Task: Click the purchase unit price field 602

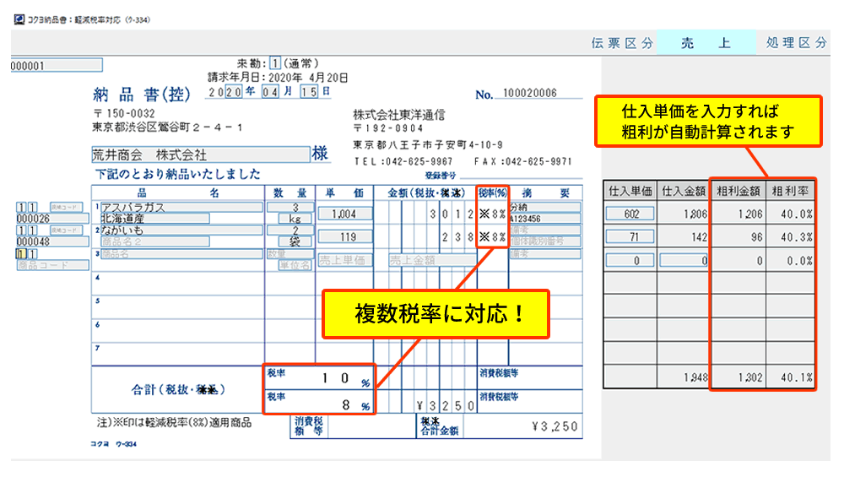Action: [x=629, y=214]
